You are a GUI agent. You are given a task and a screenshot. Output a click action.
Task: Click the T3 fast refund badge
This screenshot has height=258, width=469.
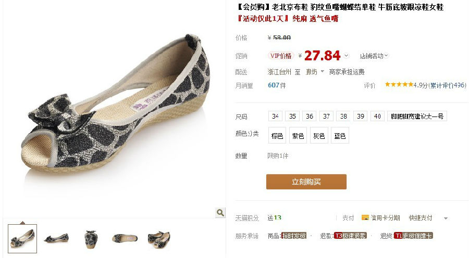pyautogui.click(x=350, y=236)
